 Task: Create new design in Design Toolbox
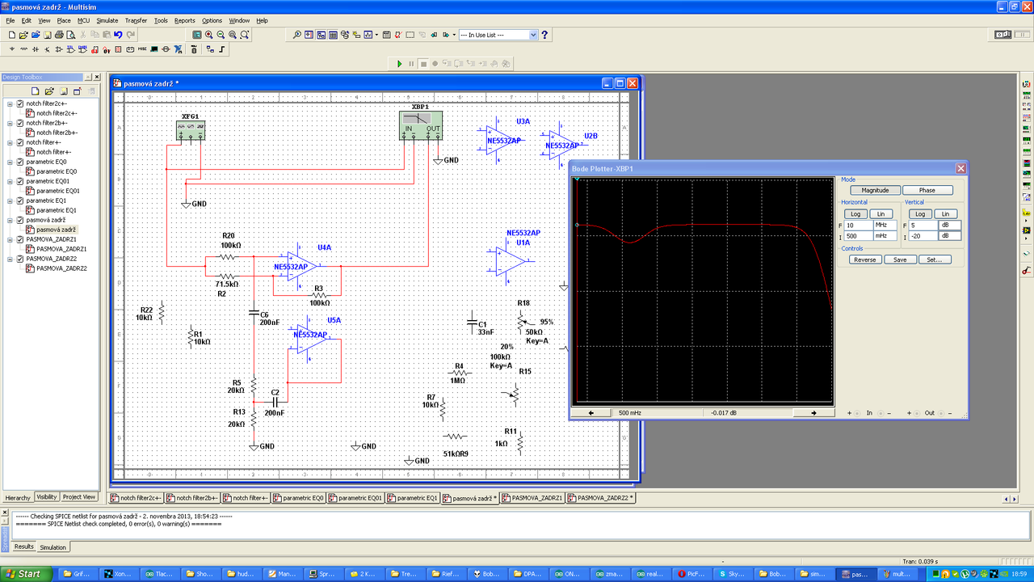click(x=35, y=91)
